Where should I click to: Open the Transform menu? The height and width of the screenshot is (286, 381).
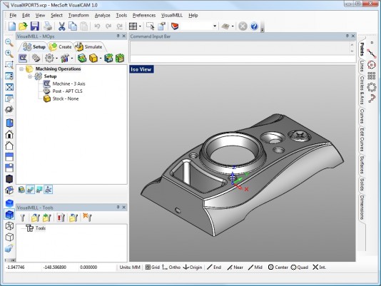pyautogui.click(x=78, y=15)
